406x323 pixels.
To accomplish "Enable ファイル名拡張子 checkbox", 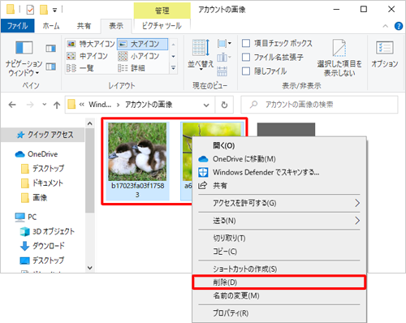I will pyautogui.click(x=246, y=57).
